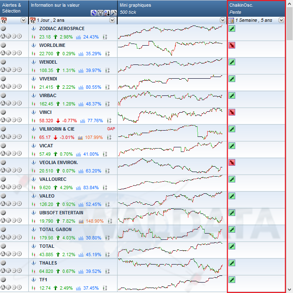Screen dimensions: 293x293
Task: Click the Information sur la valeur header
Action: point(73,8)
